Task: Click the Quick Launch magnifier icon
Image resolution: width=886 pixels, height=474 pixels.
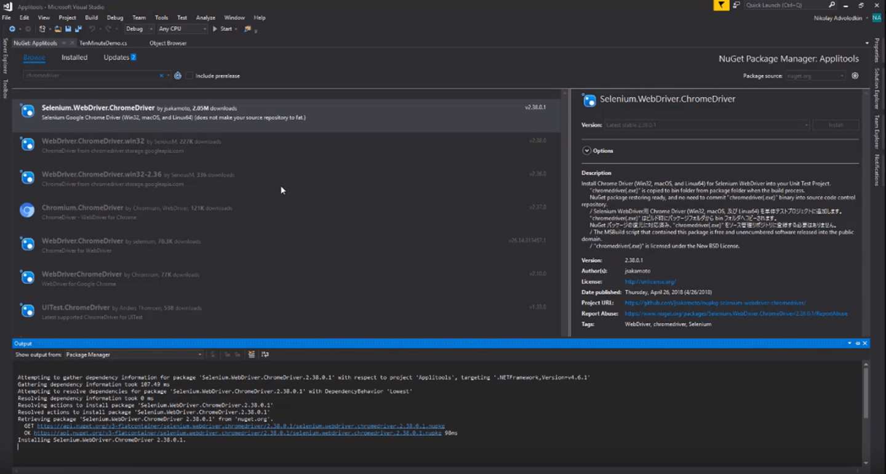Action: coord(832,5)
